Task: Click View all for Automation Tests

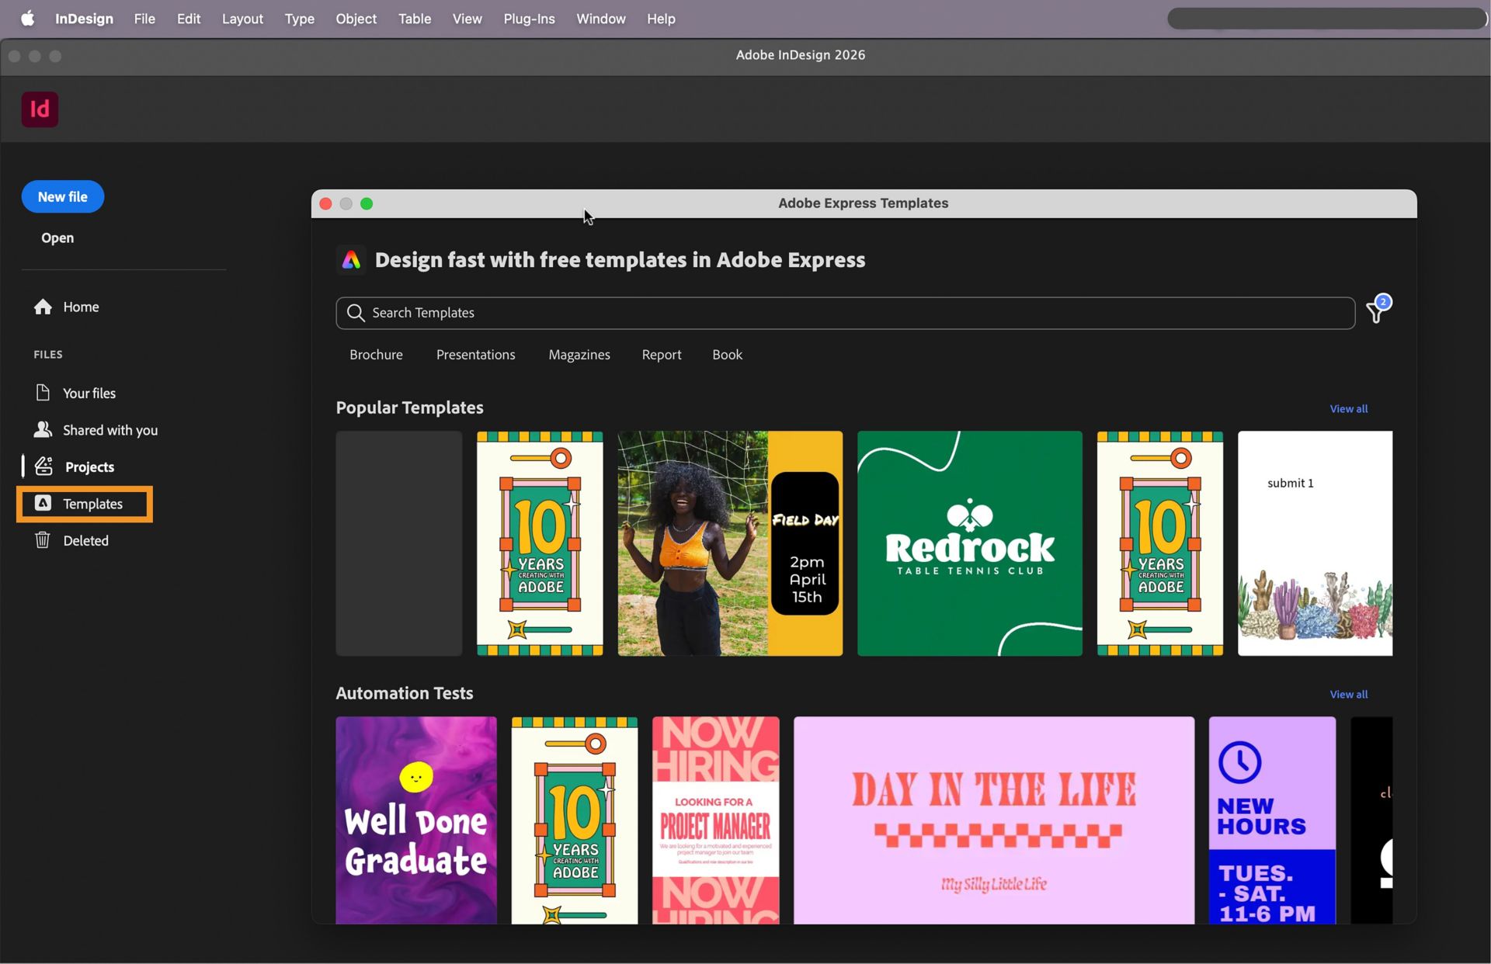Action: [1347, 694]
